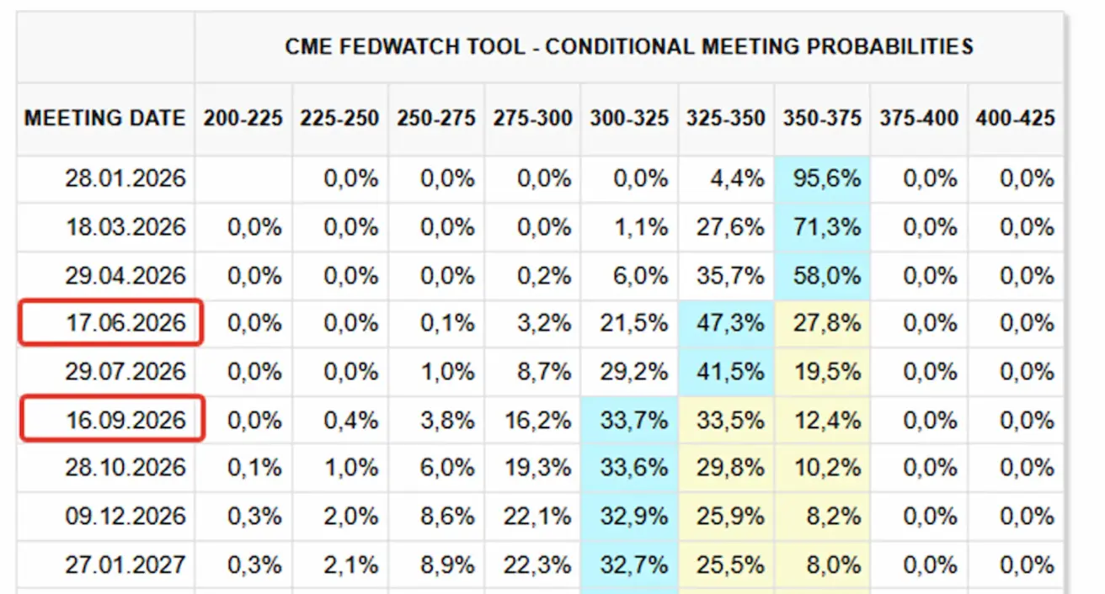Screen dimensions: 1105x594
Task: Click the 27.01.2027 meeting date cell
Action: tap(125, 565)
